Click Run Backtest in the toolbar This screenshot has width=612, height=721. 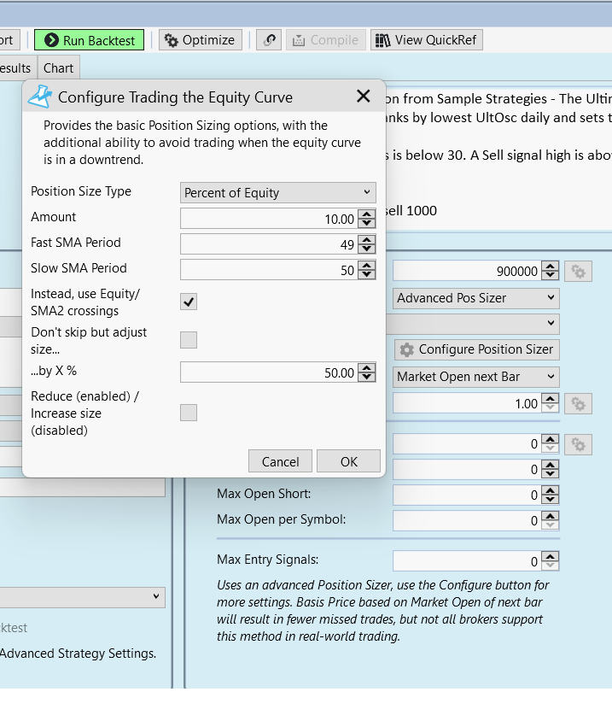pos(90,40)
